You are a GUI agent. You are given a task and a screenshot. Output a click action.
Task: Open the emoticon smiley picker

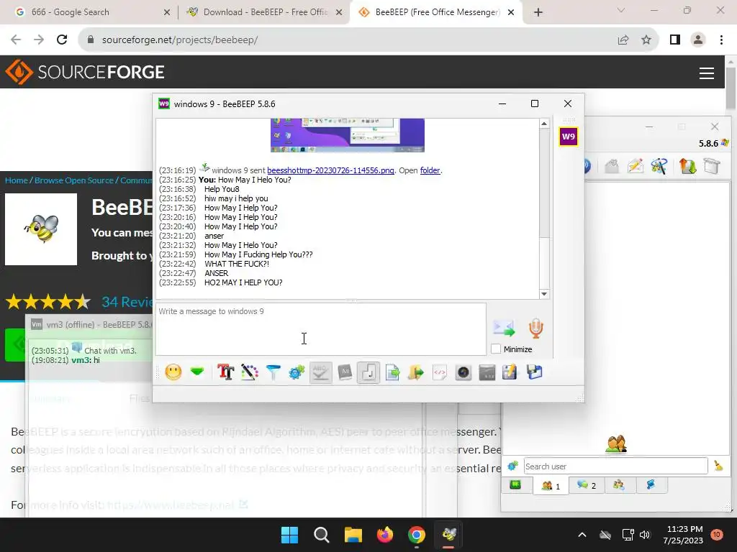point(173,373)
